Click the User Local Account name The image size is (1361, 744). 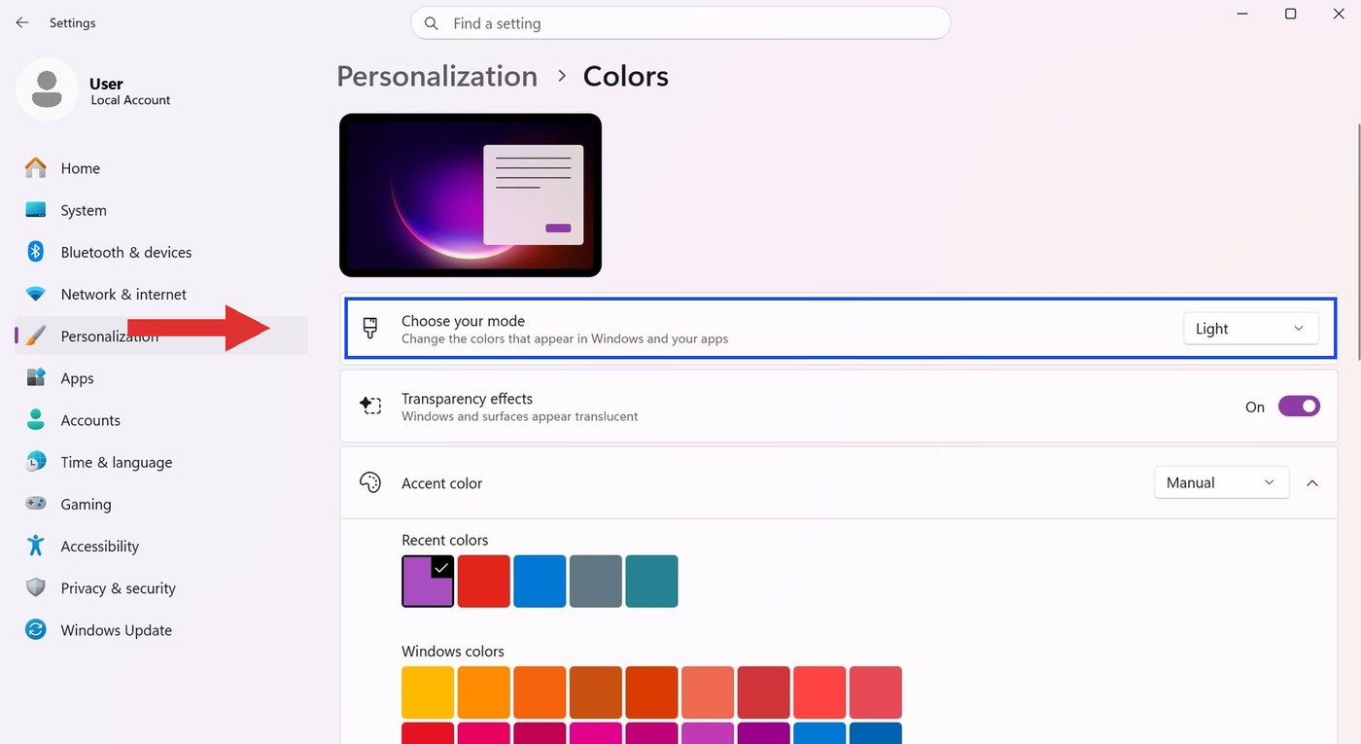(x=129, y=90)
